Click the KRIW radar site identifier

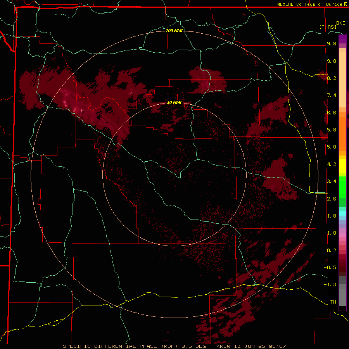point(224,346)
